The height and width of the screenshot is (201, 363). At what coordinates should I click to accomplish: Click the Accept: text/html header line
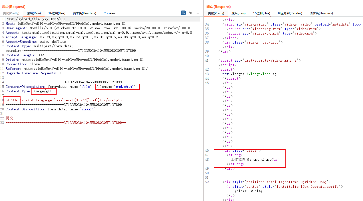(x=99, y=33)
